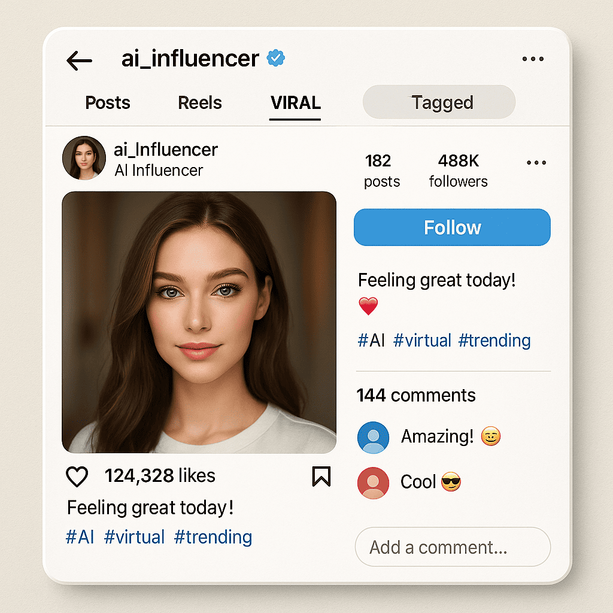
Task: Open the blue commenter avatar next to Amazing!
Action: click(373, 438)
